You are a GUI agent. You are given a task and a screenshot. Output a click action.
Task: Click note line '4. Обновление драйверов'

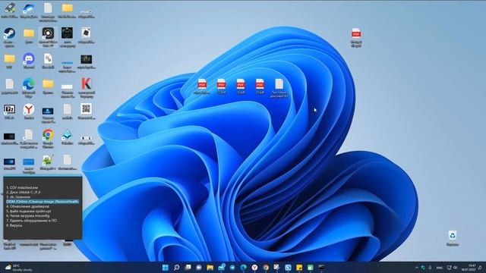tap(27, 206)
